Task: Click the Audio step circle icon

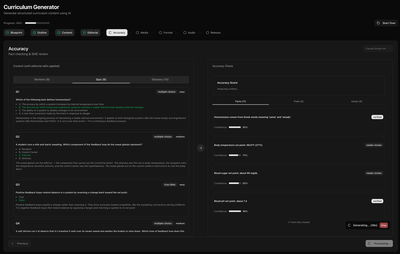Action: pos(185,33)
